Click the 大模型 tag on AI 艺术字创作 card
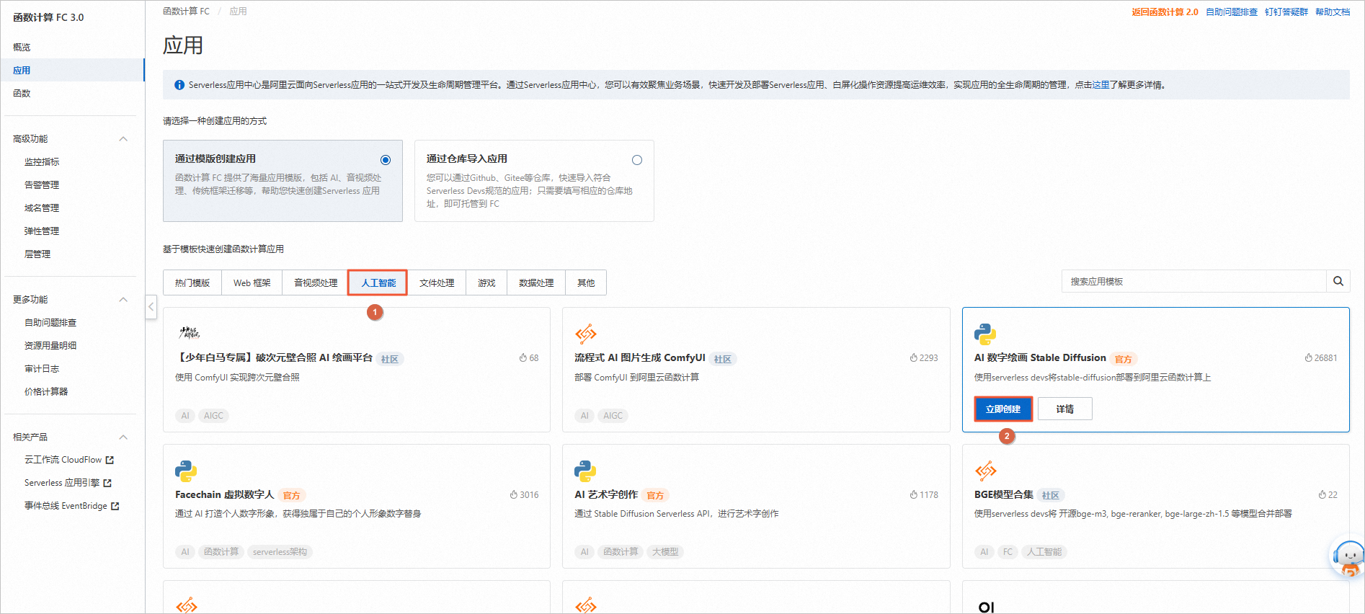1365x614 pixels. (665, 552)
